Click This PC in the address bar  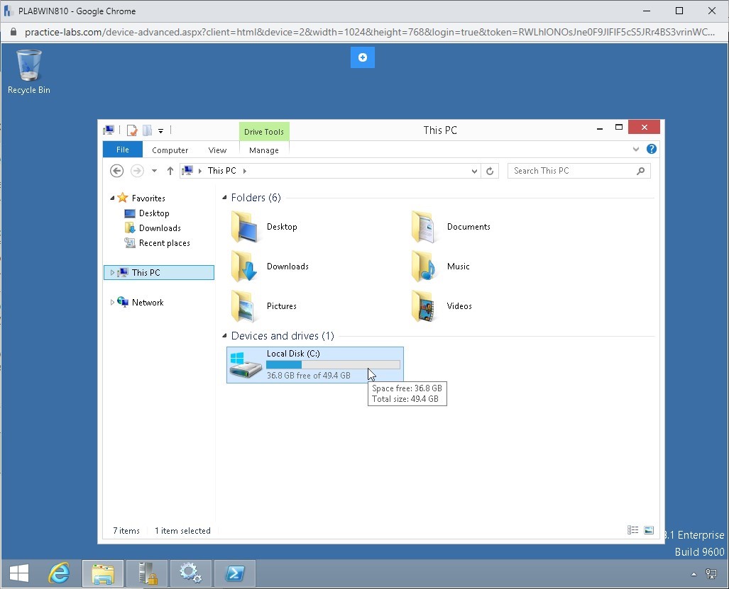221,171
